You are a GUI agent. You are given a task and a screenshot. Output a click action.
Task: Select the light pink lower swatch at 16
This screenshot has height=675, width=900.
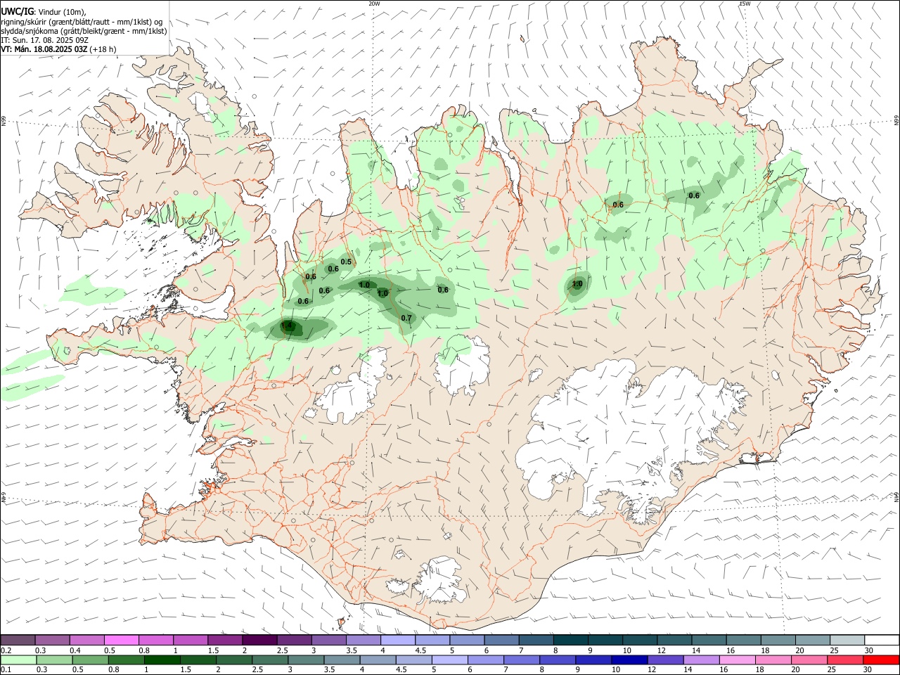tap(737, 660)
